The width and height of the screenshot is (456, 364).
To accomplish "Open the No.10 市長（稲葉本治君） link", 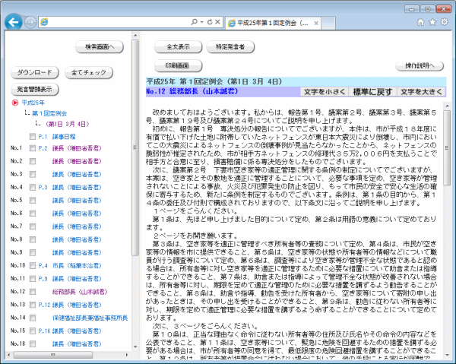I will 77,266.
